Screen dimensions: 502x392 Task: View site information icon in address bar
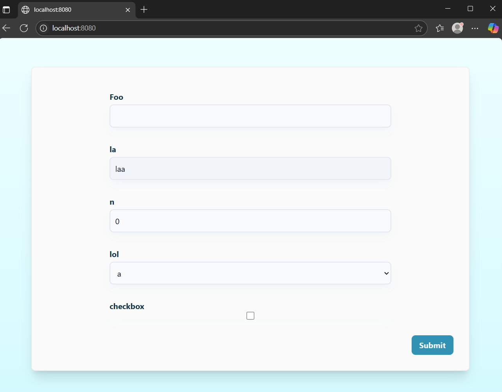coord(43,28)
